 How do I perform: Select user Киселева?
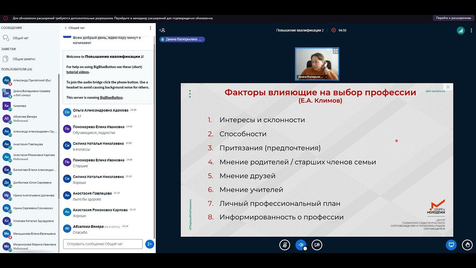tap(30, 106)
